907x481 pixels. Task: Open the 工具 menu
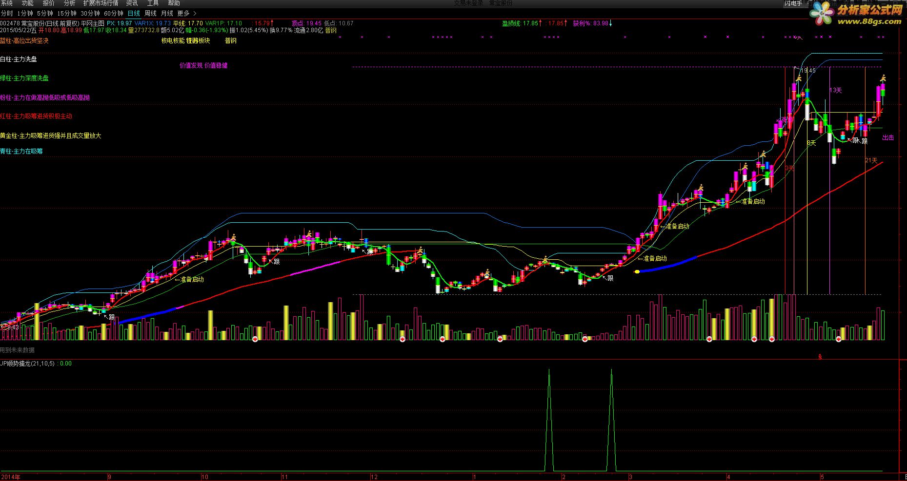click(153, 3)
